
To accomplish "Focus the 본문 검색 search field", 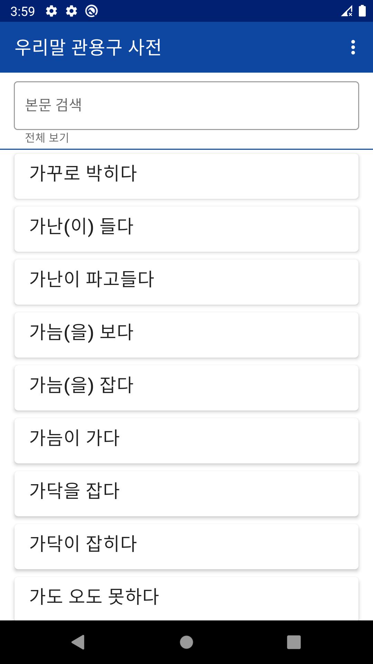I will point(186,105).
